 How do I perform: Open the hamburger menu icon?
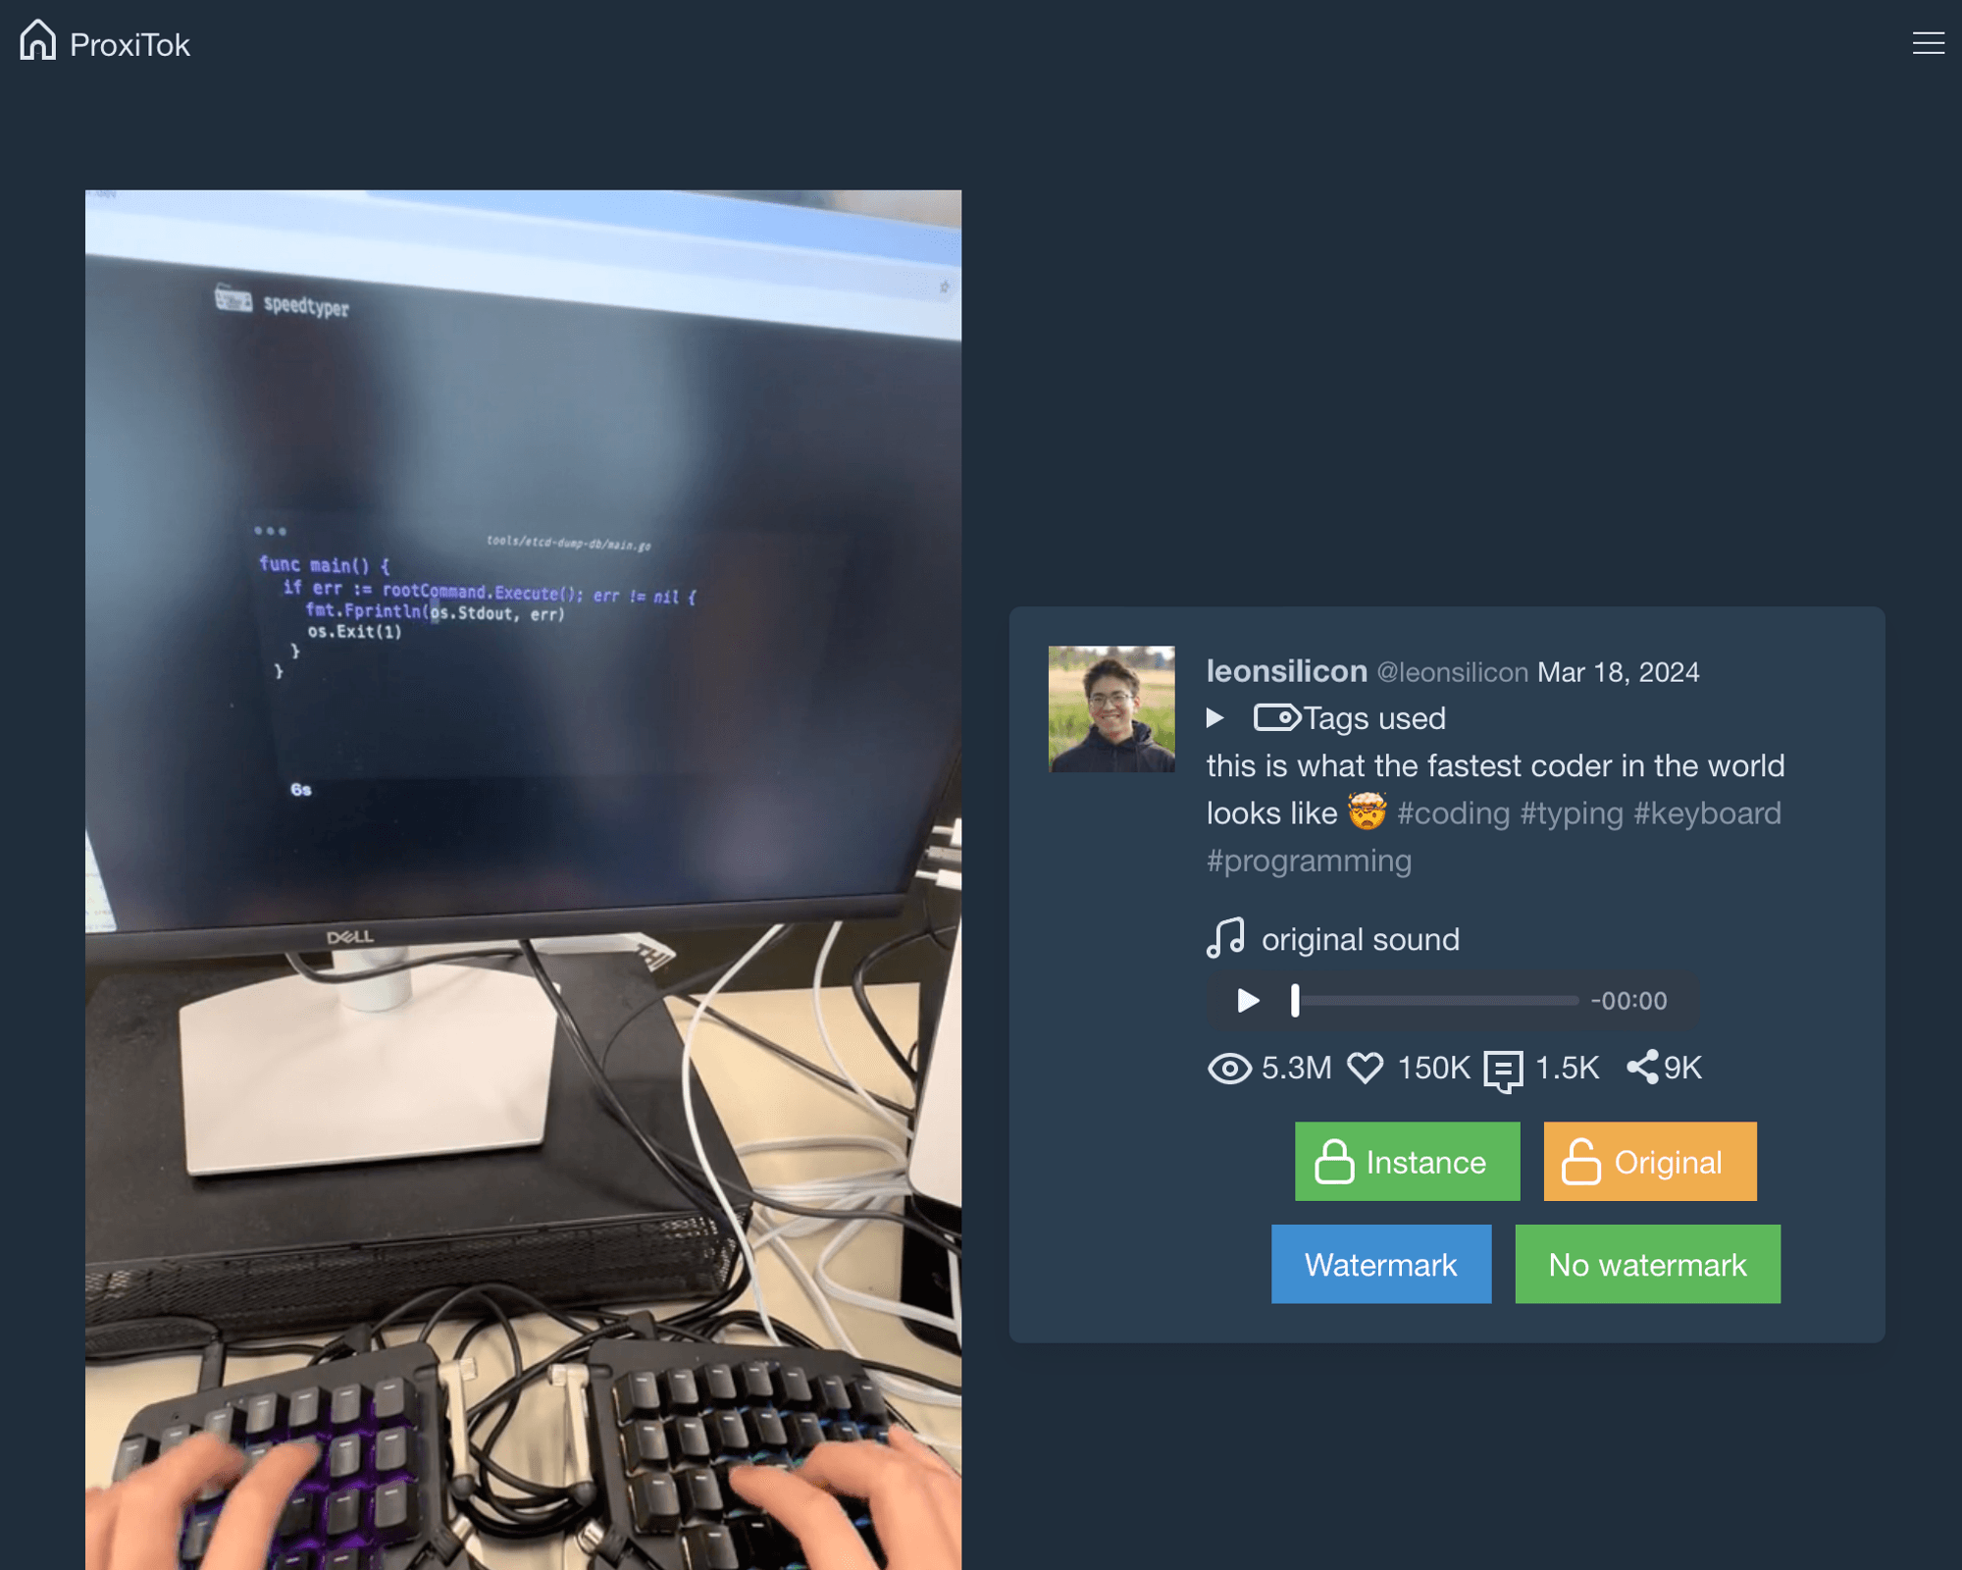pos(1927,43)
